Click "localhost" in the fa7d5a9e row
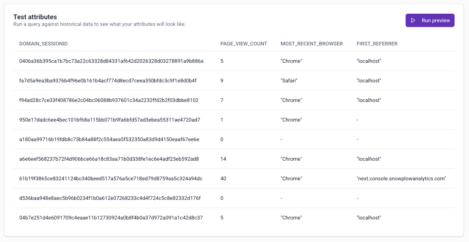Screen dimensions: 469x242 coord(369,81)
